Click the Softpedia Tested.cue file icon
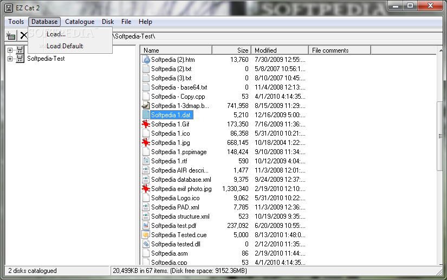Screen dimensions: 447x280 point(146,235)
